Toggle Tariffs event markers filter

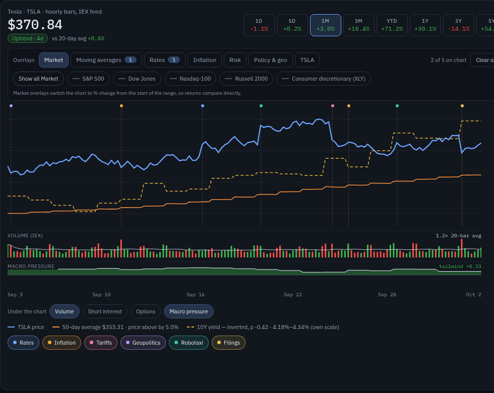click(101, 343)
